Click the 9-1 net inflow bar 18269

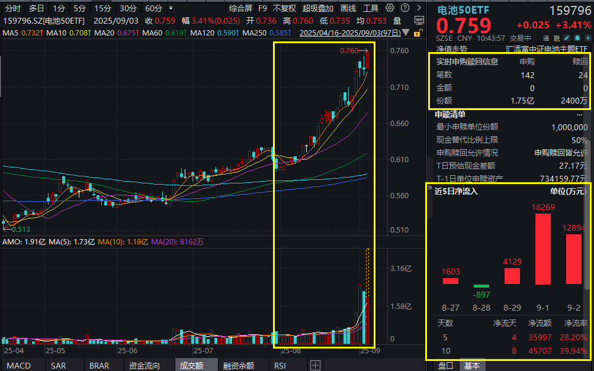coord(543,249)
